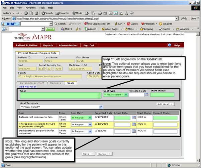Click the browser Back arrow button
Viewport: 201px width, 168px height.
(7, 13)
